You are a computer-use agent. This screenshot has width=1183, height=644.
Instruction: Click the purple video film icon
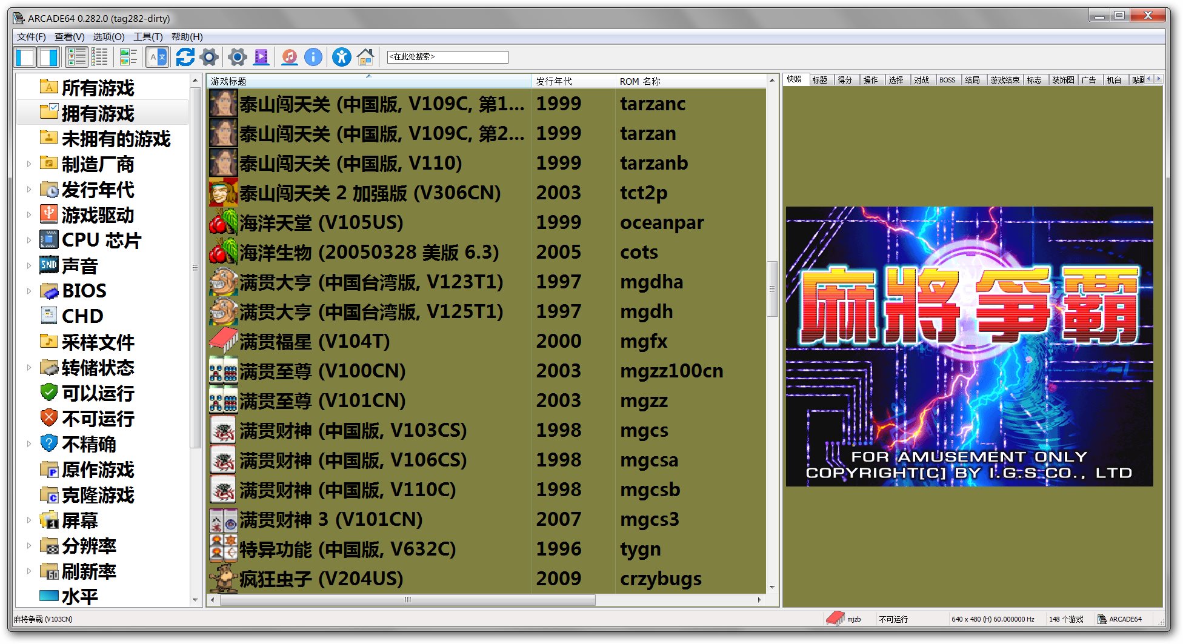coord(261,58)
